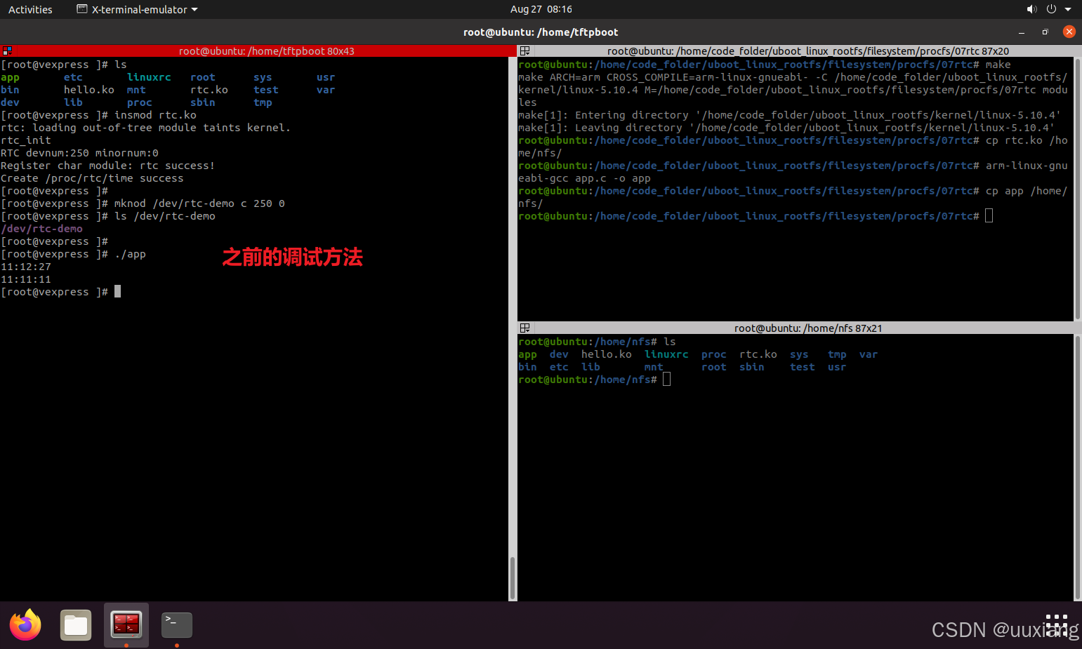Viewport: 1082px width, 649px height.
Task: Click 'proc' in bottom-right pane listing
Action: point(714,354)
